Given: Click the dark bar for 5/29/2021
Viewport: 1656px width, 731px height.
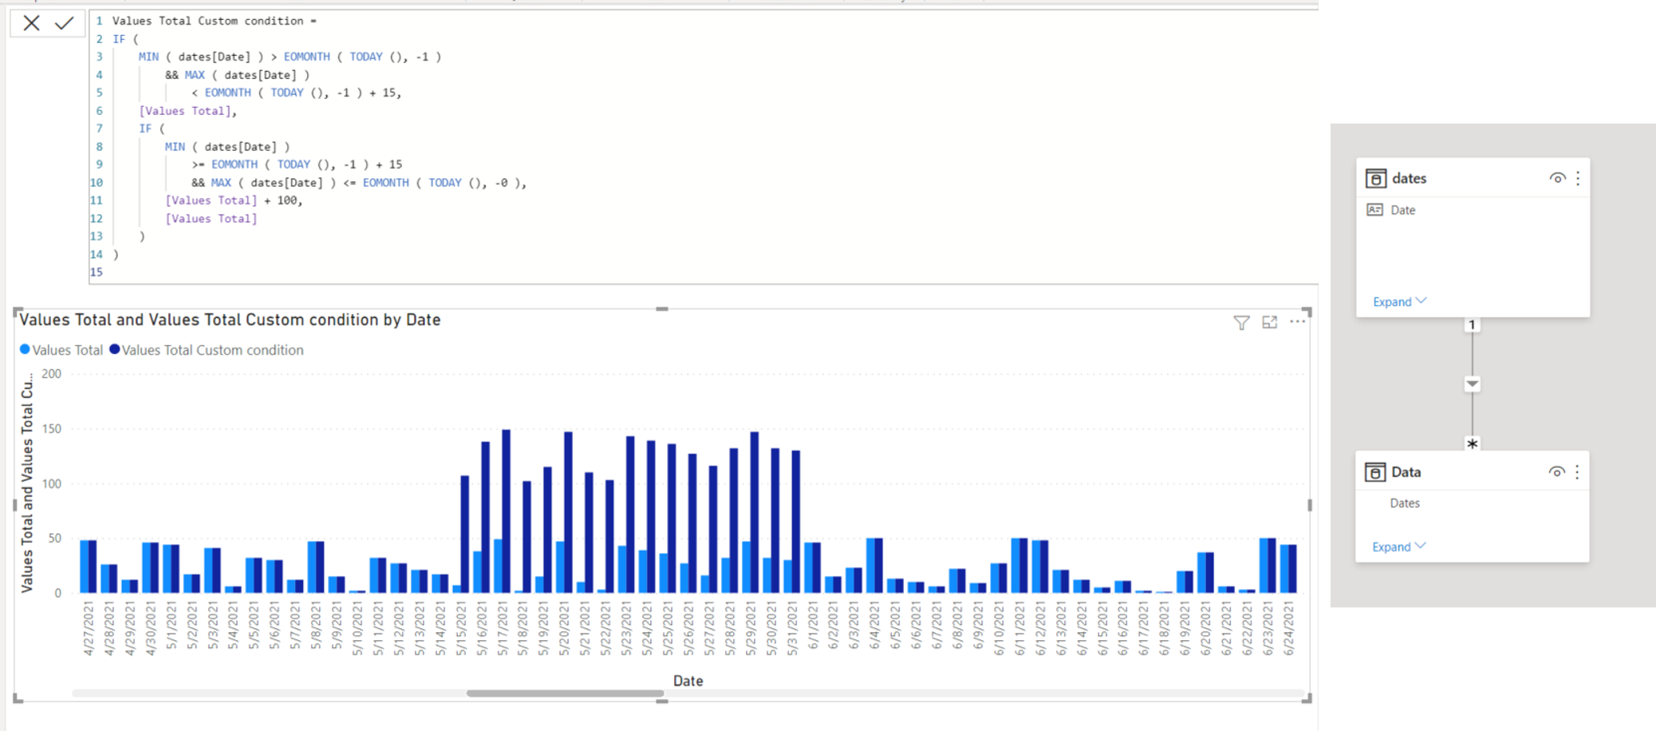Looking at the screenshot, I should point(755,513).
